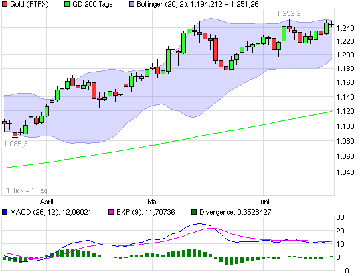Click the Juni axis label
The height and width of the screenshot is (276, 362).
pos(264,202)
